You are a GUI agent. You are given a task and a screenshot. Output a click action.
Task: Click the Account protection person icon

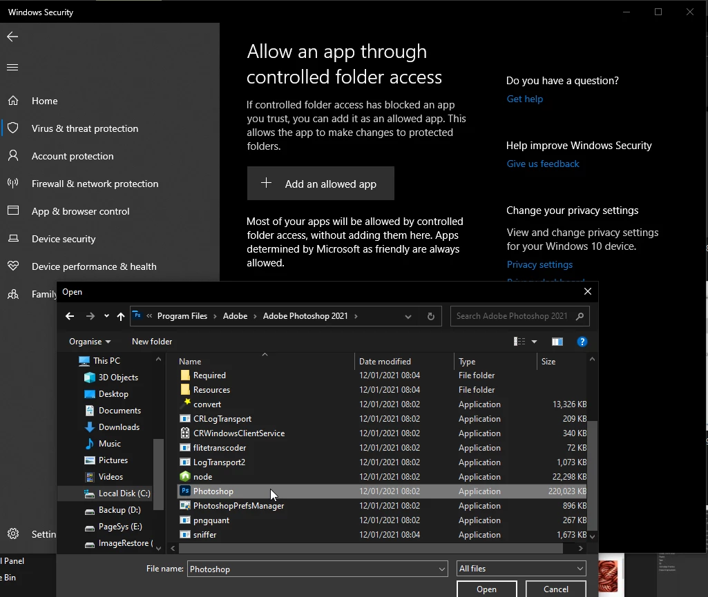click(13, 156)
